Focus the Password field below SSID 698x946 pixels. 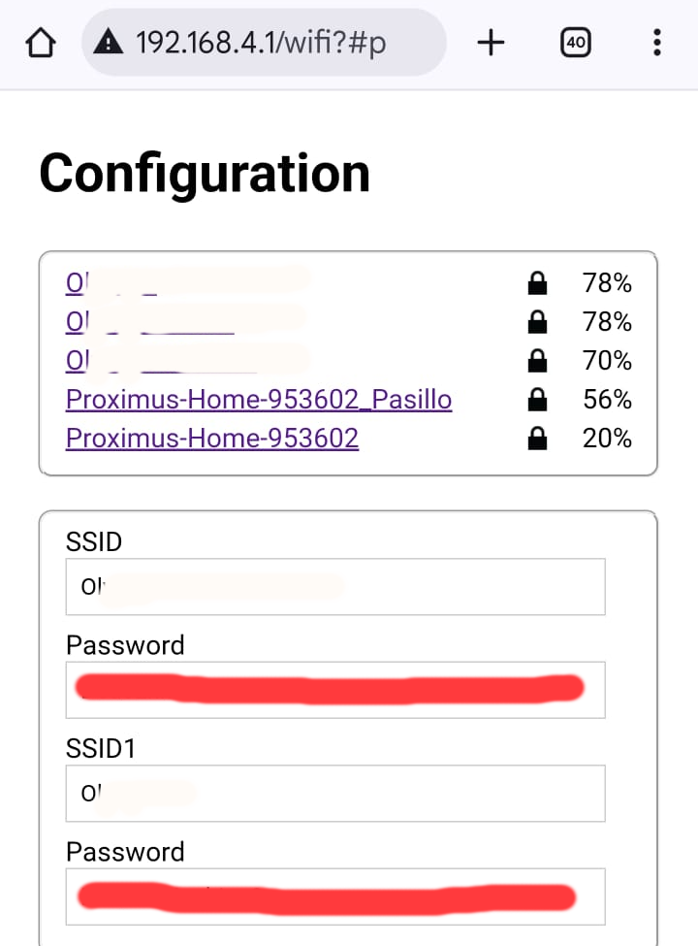(335, 690)
